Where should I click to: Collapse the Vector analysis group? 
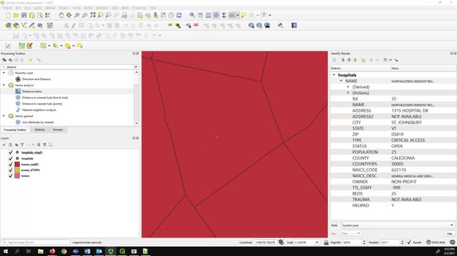point(4,85)
